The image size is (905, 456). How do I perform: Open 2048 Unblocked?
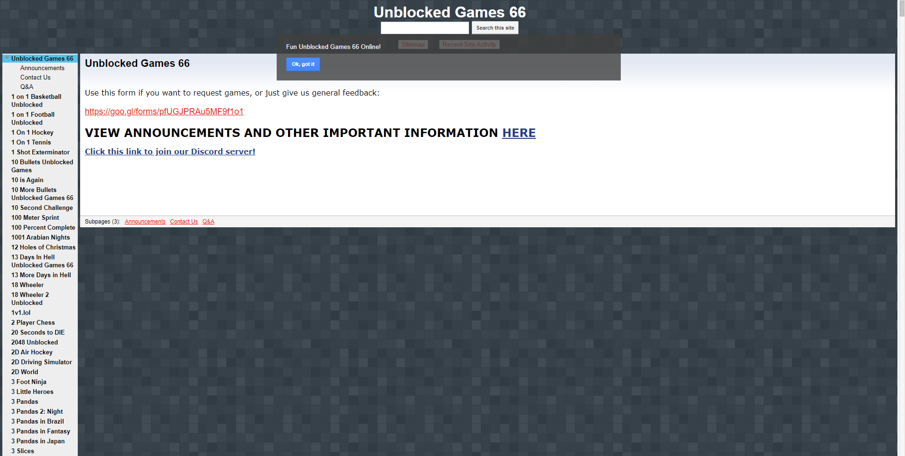[34, 343]
